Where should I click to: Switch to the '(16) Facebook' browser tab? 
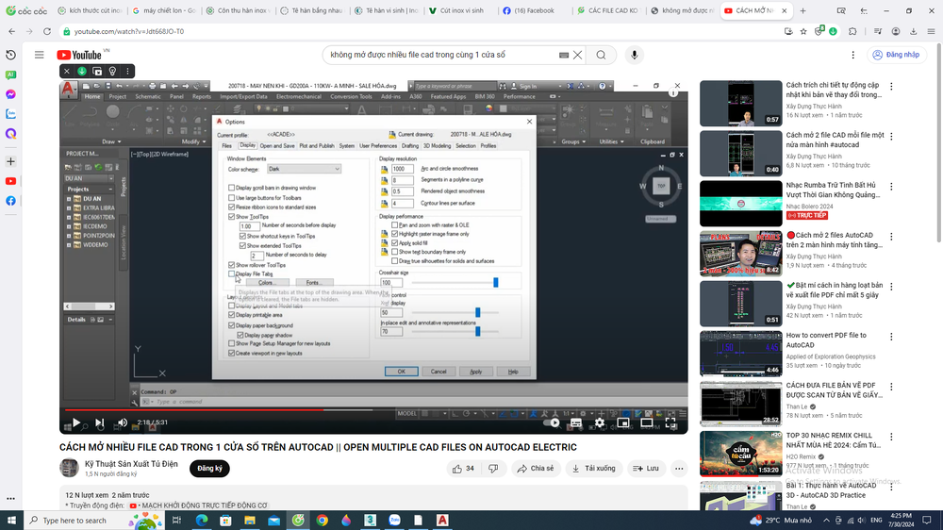click(534, 10)
